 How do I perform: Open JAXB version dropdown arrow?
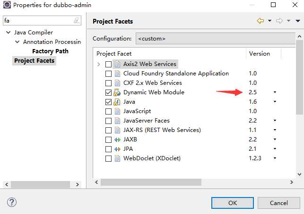click(x=275, y=140)
